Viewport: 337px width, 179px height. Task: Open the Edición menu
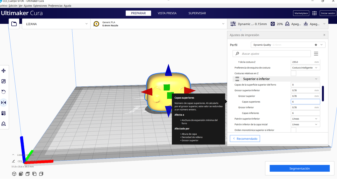point(13,6)
